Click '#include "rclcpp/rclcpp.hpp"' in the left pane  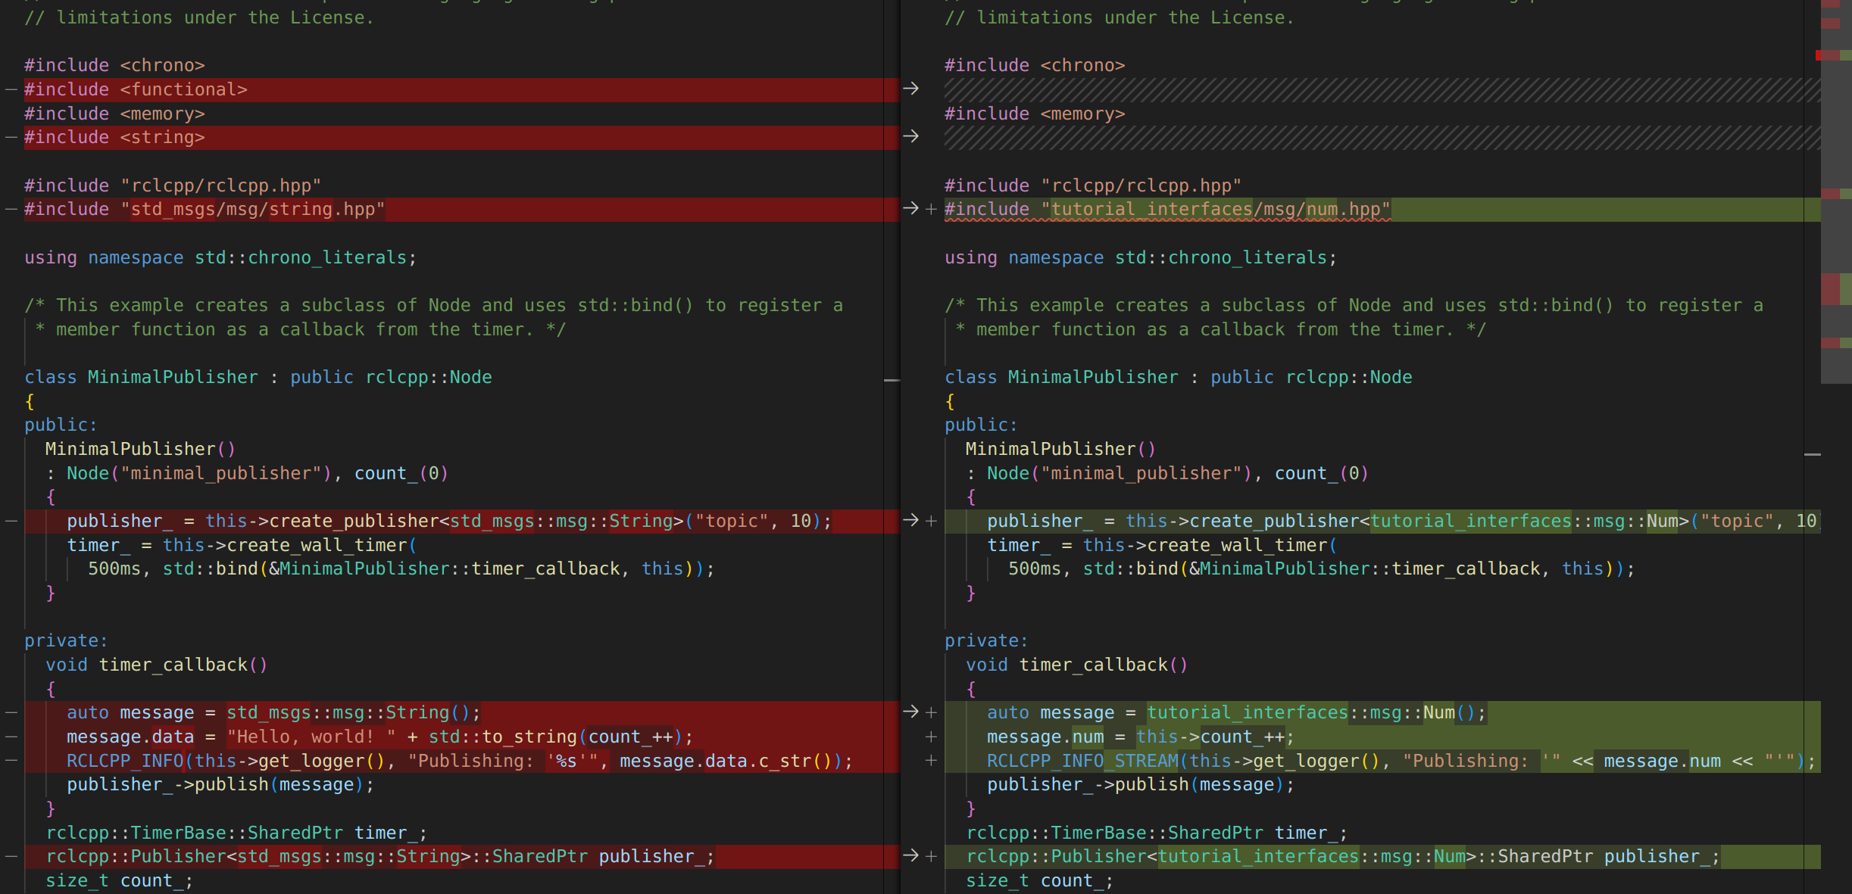coord(173,185)
